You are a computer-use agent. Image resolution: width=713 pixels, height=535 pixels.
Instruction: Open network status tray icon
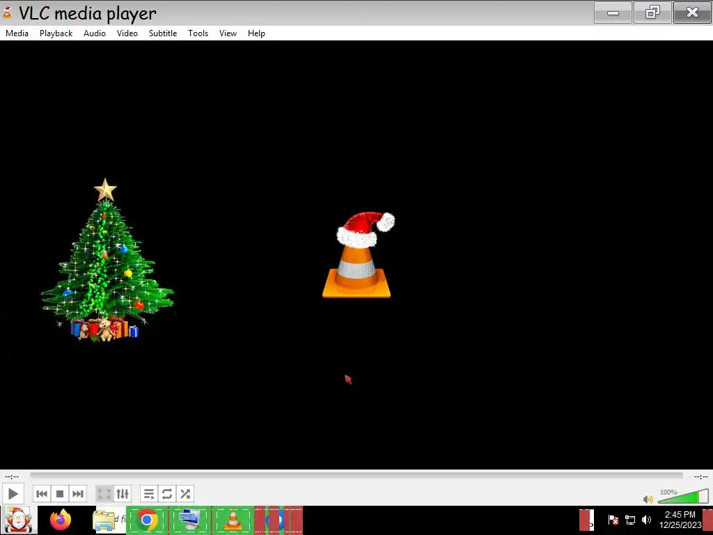[629, 520]
